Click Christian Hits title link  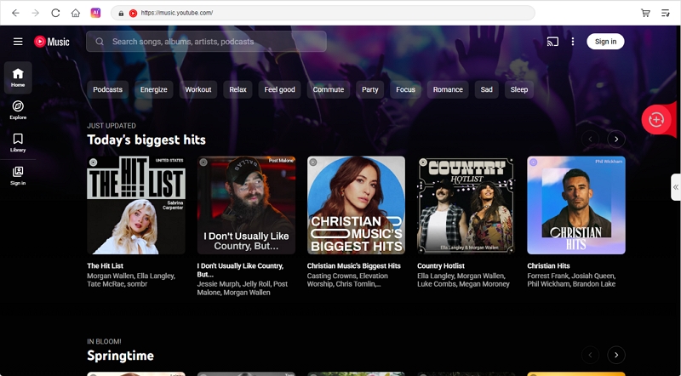(x=548, y=265)
